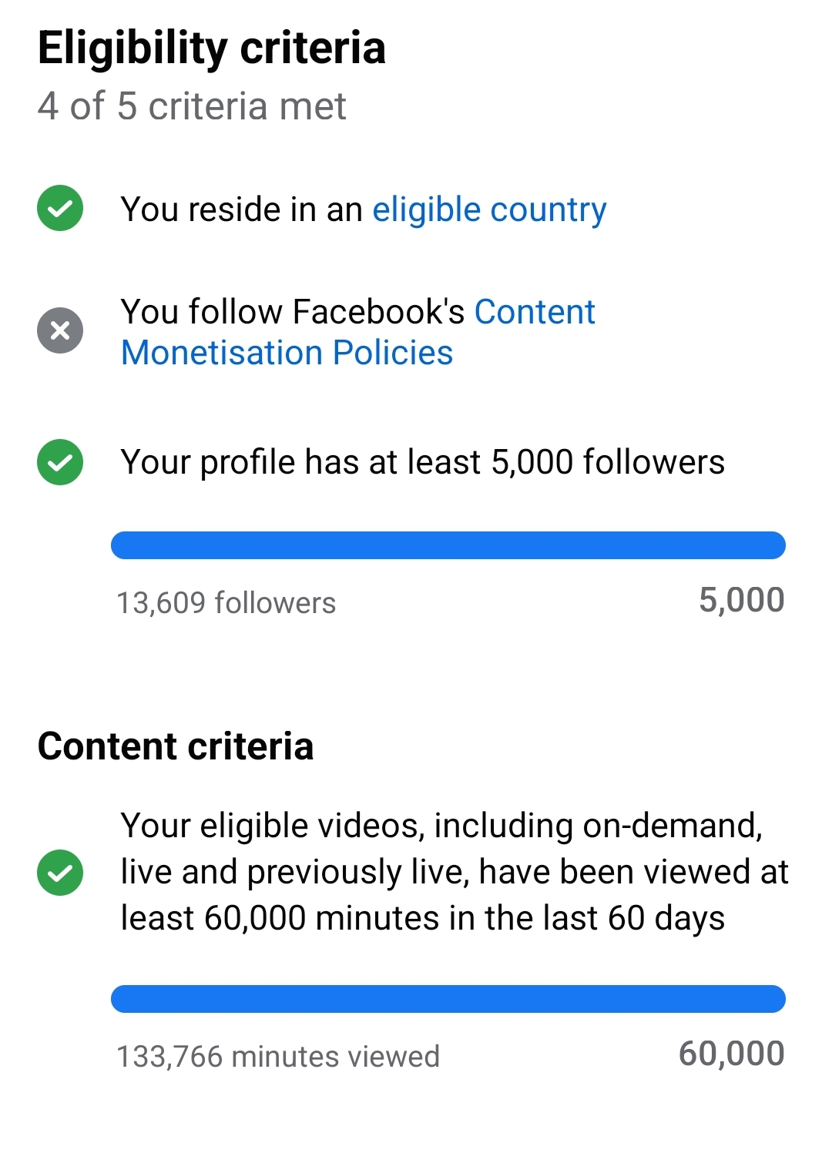Open the 'eligible country' link
Image resolution: width=832 pixels, height=1153 pixels.
pos(489,209)
